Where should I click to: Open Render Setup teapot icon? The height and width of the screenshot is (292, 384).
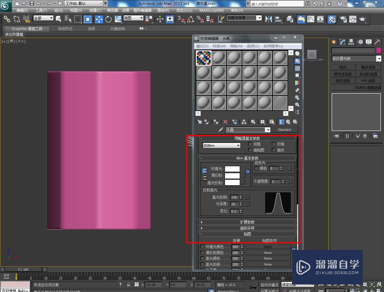(x=343, y=19)
